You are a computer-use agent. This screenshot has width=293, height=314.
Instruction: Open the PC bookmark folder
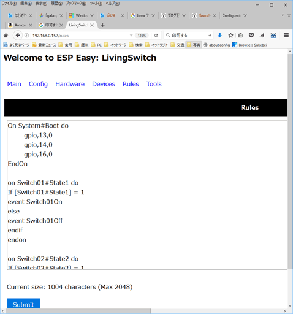click(x=96, y=45)
